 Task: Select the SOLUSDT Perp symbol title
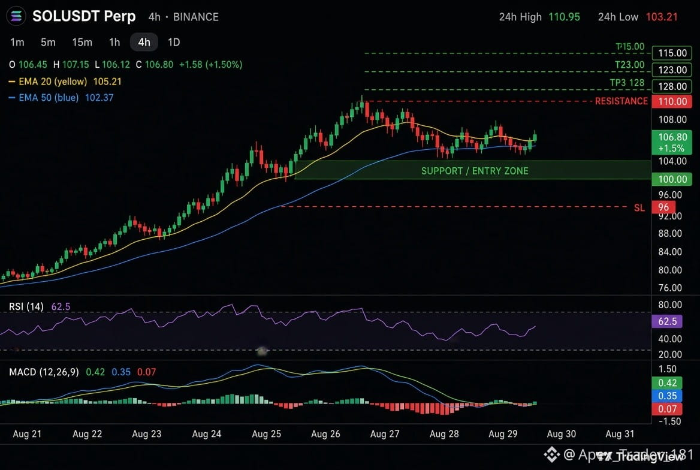(x=84, y=17)
